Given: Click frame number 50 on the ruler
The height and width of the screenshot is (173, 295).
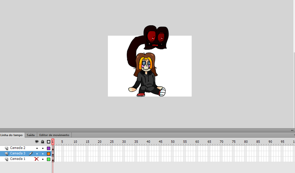Looking at the screenshot, I should pos(173,142).
